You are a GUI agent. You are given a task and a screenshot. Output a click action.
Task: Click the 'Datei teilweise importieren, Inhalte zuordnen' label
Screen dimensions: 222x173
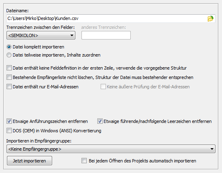click(57, 55)
